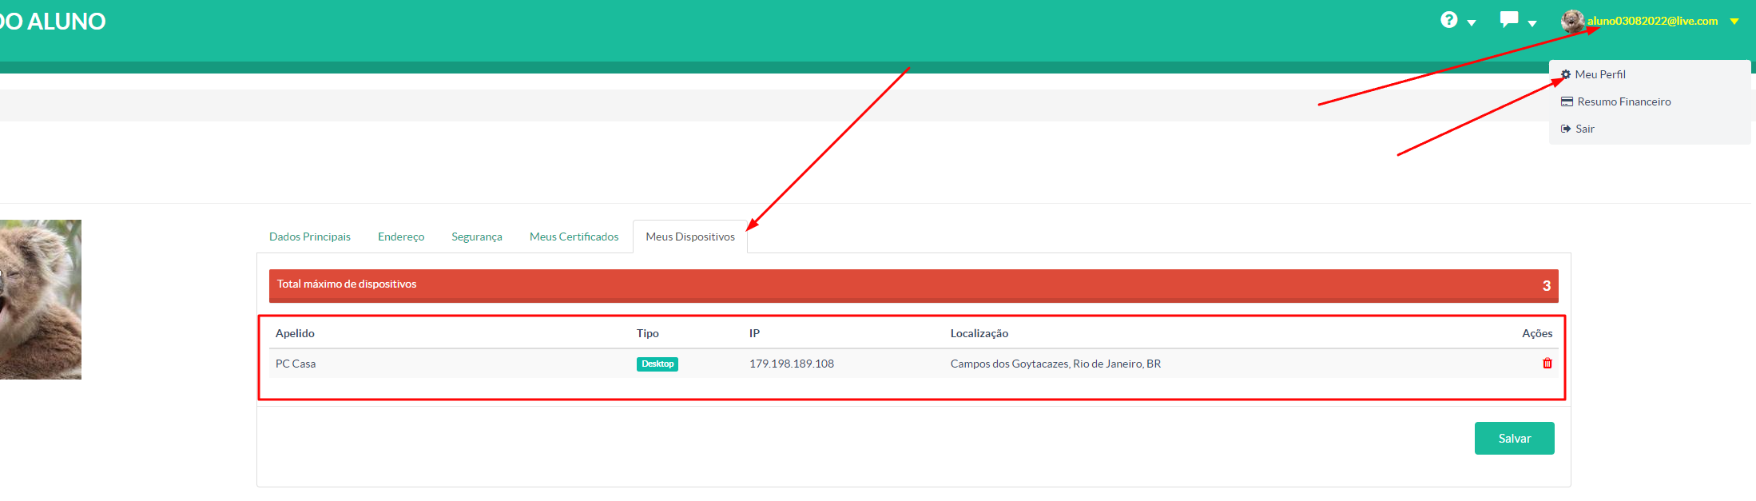This screenshot has height=501, width=1756.
Task: Click the IP column header
Action: [x=754, y=333]
